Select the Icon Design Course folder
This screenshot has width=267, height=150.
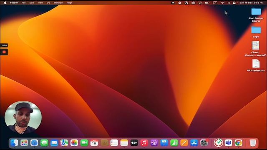click(x=256, y=15)
